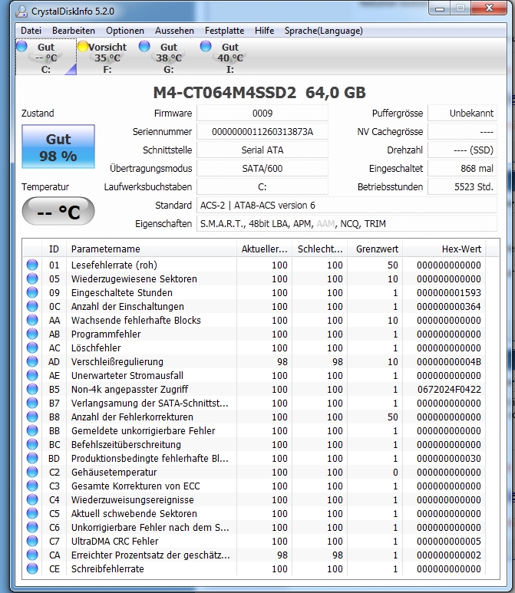The height and width of the screenshot is (593, 515).
Task: Click the blue triangle marker on C: tab
Action: tap(71, 70)
